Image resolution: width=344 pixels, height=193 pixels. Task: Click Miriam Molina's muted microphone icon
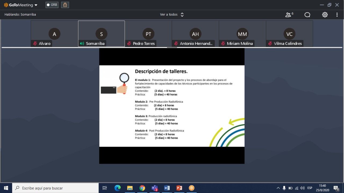click(223, 43)
